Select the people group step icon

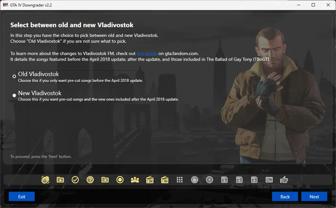[135, 180]
